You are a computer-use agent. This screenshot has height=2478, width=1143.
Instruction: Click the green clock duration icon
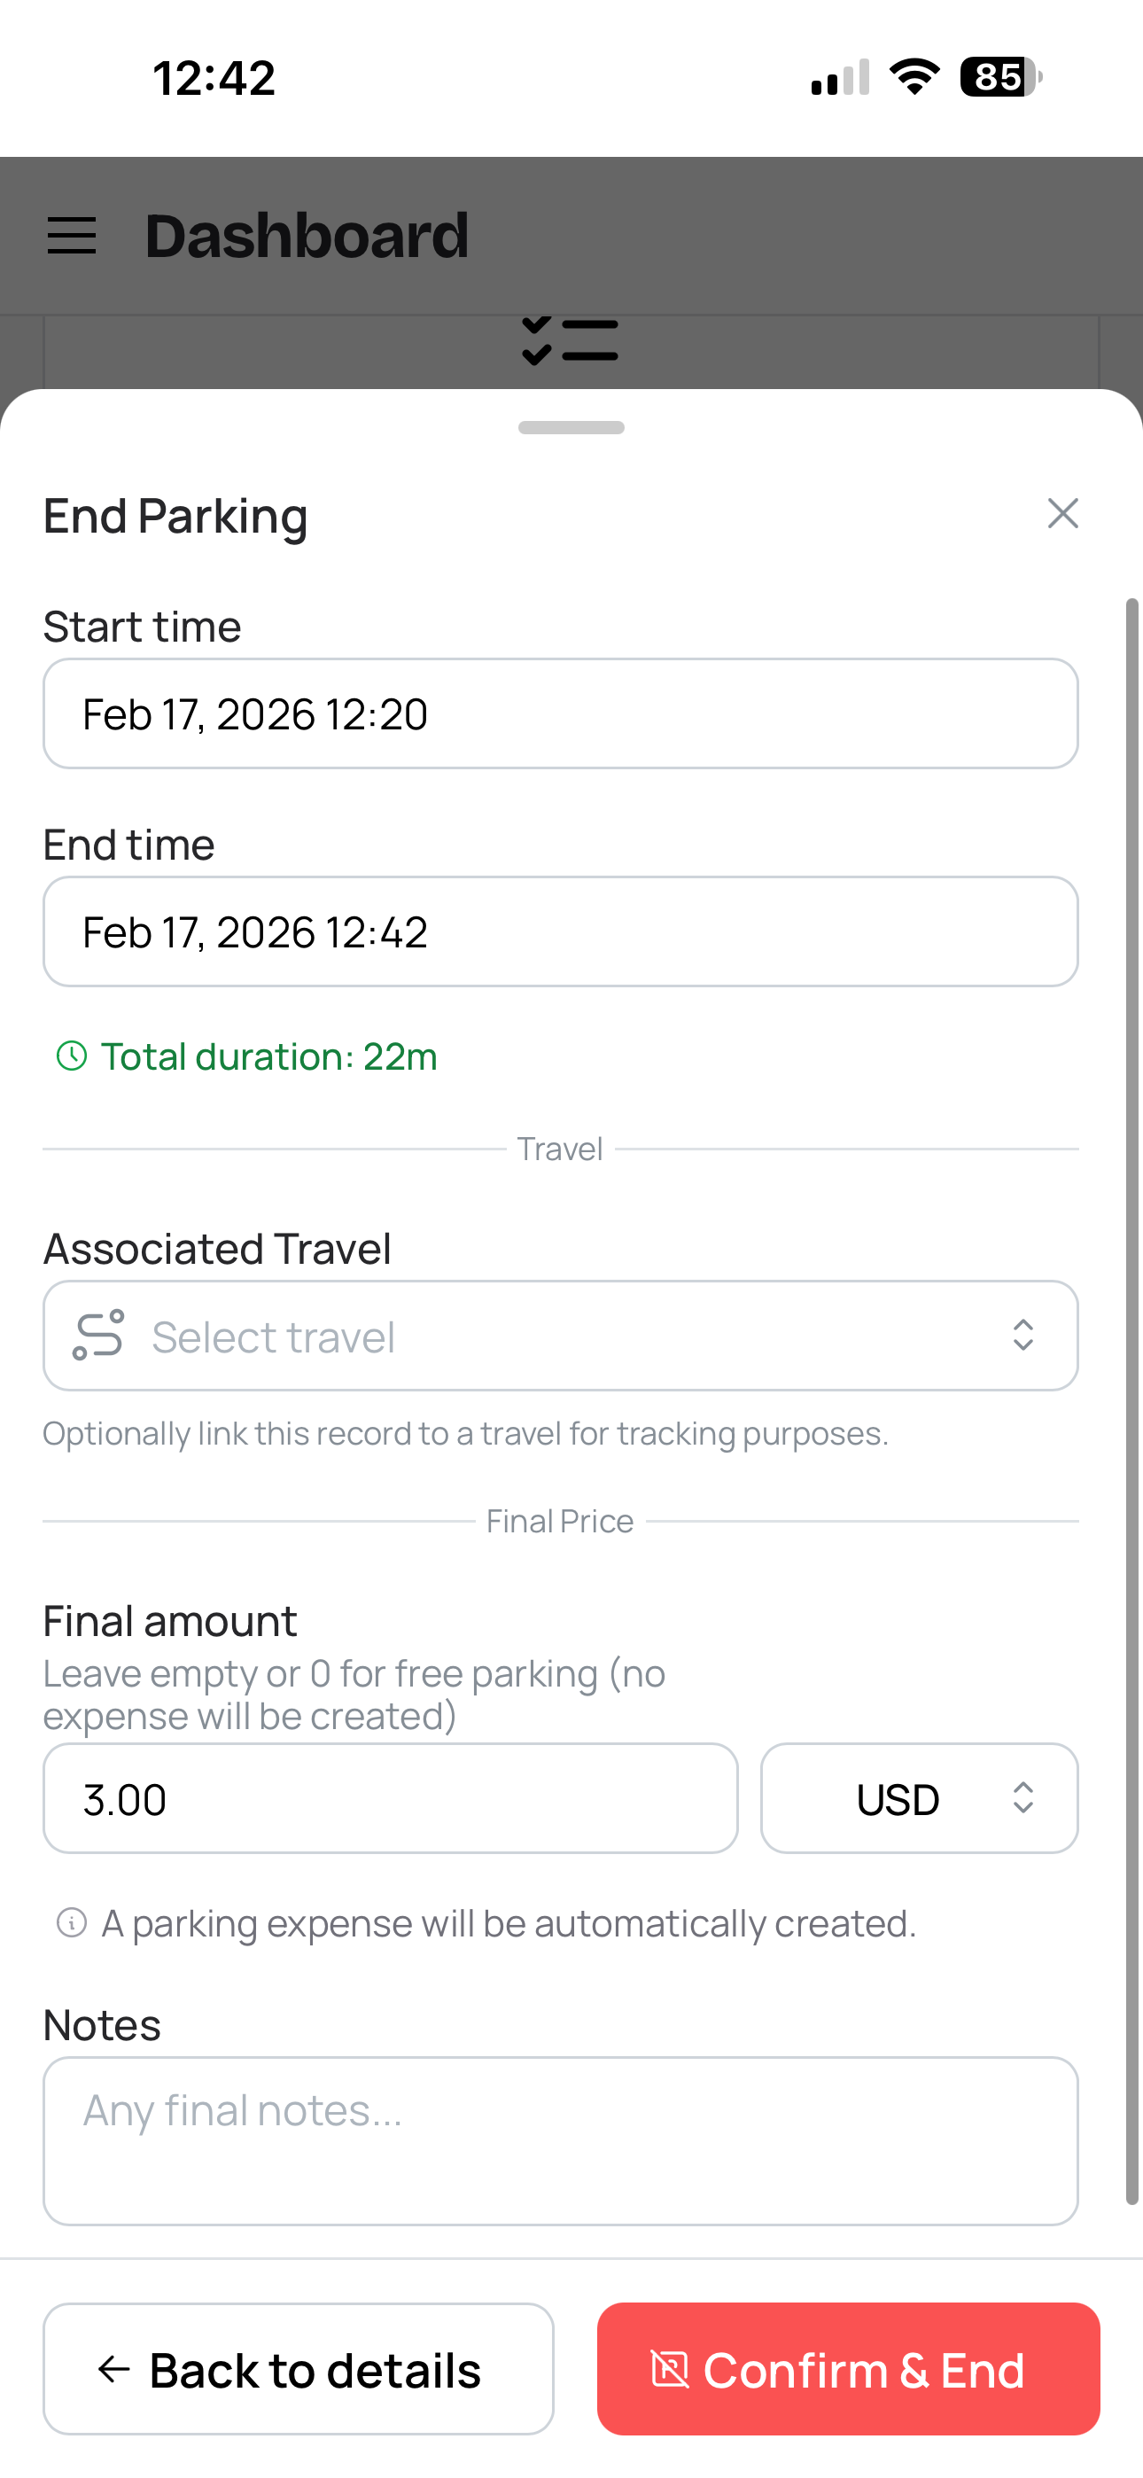[x=72, y=1056]
